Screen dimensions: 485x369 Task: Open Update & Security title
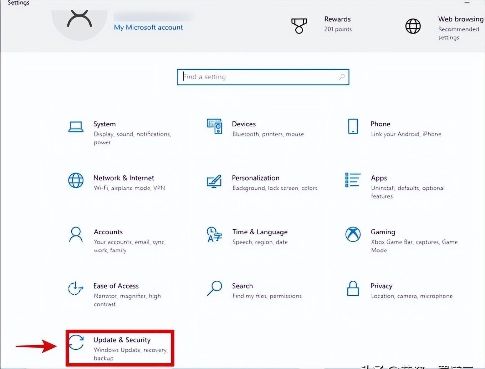click(x=122, y=340)
